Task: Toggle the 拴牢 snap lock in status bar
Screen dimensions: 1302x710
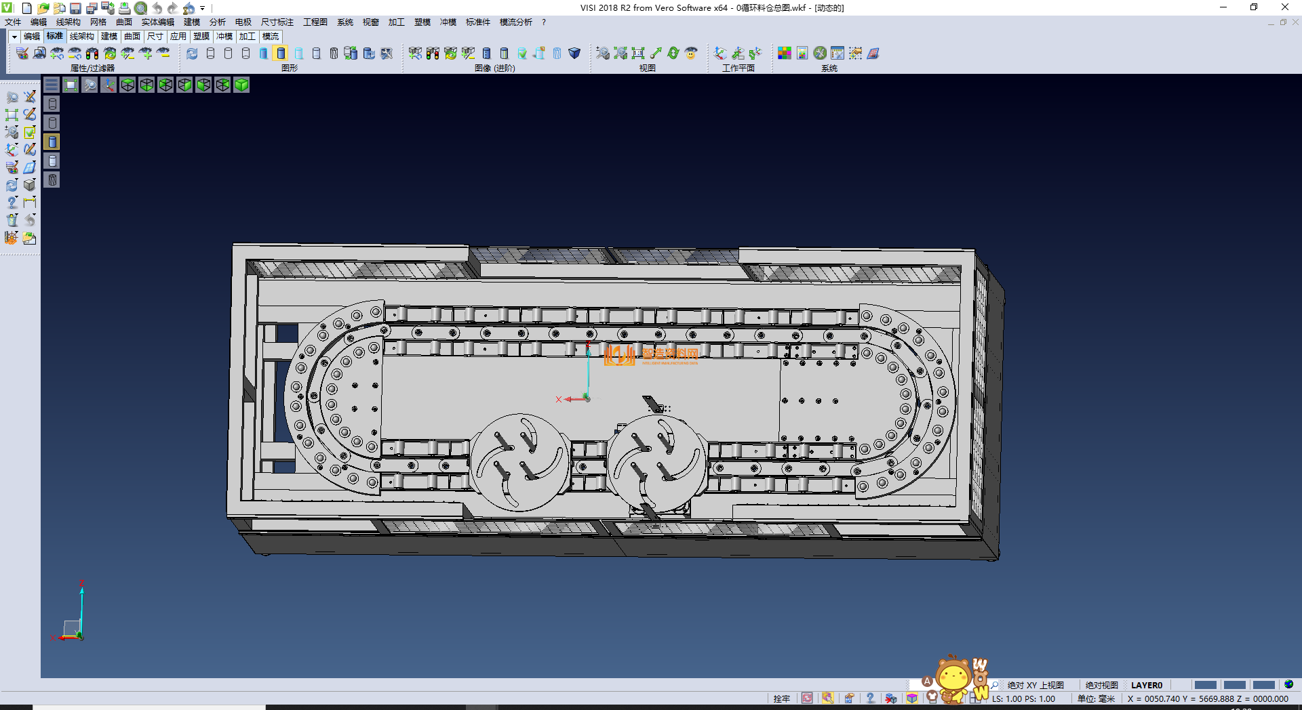Action: (781, 698)
